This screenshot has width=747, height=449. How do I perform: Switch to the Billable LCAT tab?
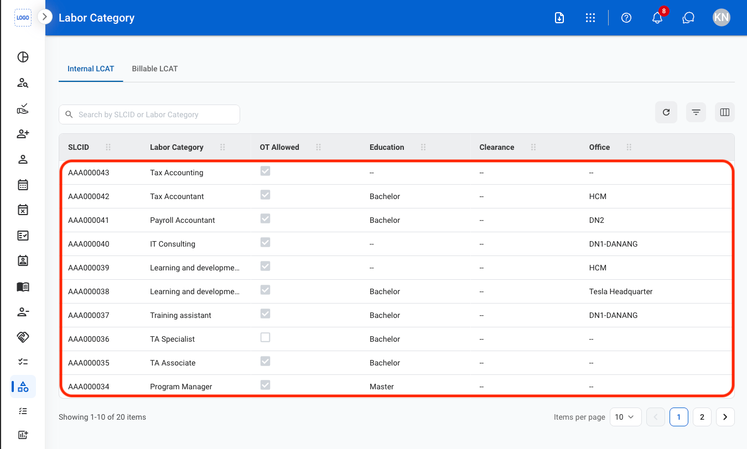(155, 69)
